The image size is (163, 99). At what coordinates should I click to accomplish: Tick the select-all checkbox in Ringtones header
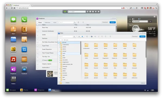click(x=37, y=25)
